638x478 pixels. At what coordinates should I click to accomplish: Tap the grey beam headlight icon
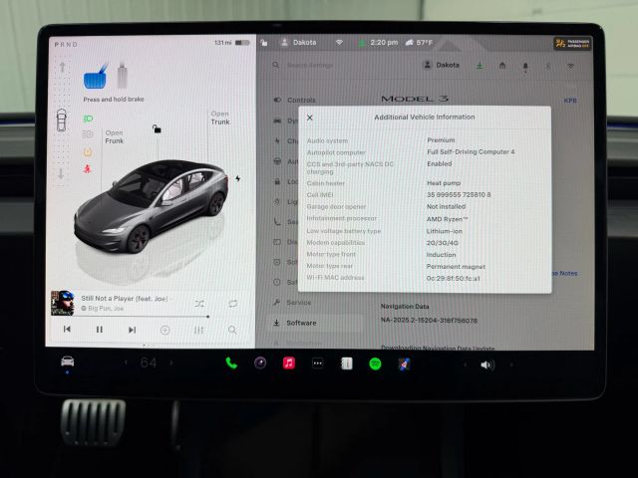[87, 134]
